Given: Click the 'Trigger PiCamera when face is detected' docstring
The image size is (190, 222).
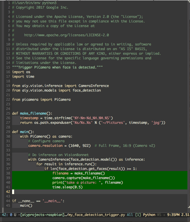Looking at the screenshot, I should tap(57, 67).
